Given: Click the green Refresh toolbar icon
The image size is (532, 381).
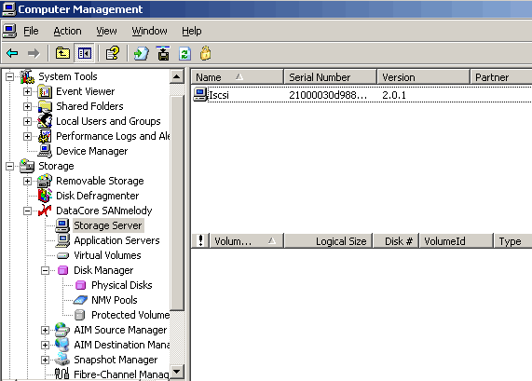Looking at the screenshot, I should point(184,53).
